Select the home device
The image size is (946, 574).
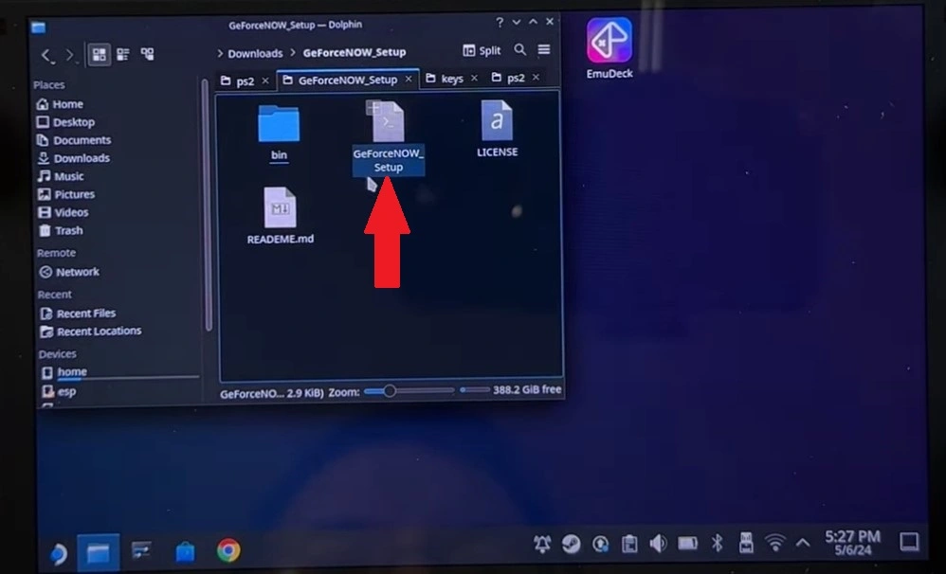64,372
